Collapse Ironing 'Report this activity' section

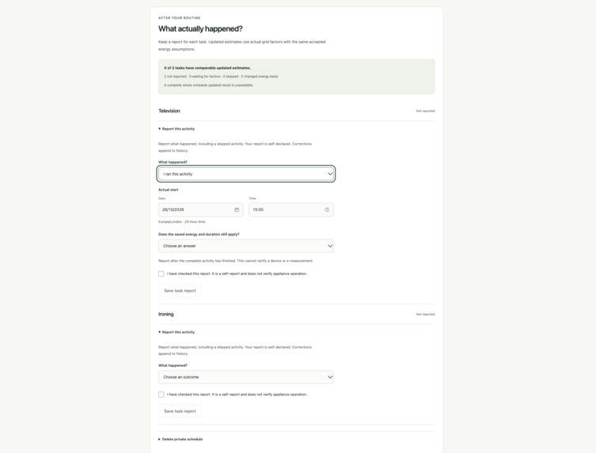point(177,332)
